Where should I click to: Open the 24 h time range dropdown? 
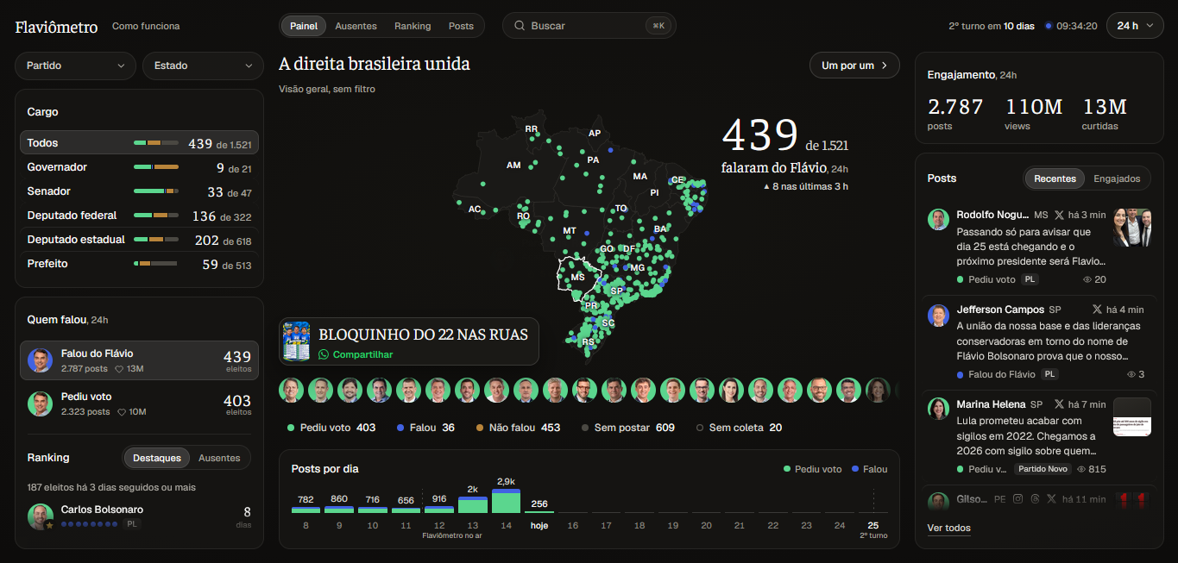[1134, 26]
